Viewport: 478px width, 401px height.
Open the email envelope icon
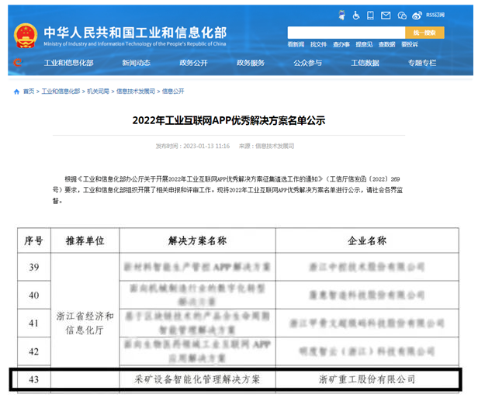tap(387, 15)
